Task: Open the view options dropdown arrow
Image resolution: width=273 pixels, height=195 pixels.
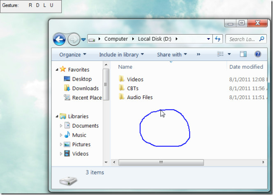Action: [x=229, y=54]
